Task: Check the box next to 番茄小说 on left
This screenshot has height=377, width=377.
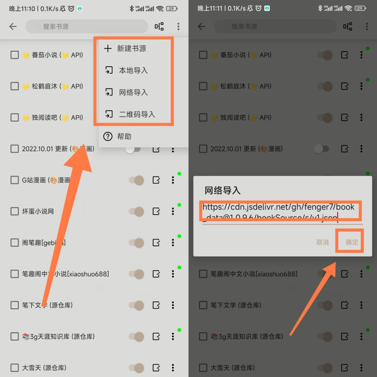Action: (x=15, y=55)
